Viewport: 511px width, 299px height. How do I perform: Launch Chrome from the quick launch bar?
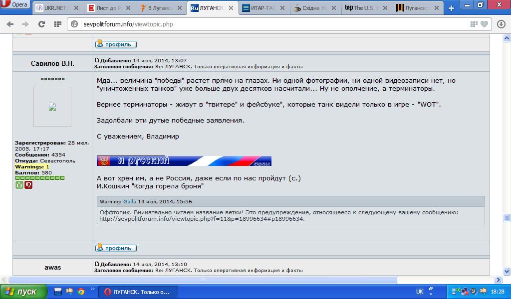pos(80,291)
